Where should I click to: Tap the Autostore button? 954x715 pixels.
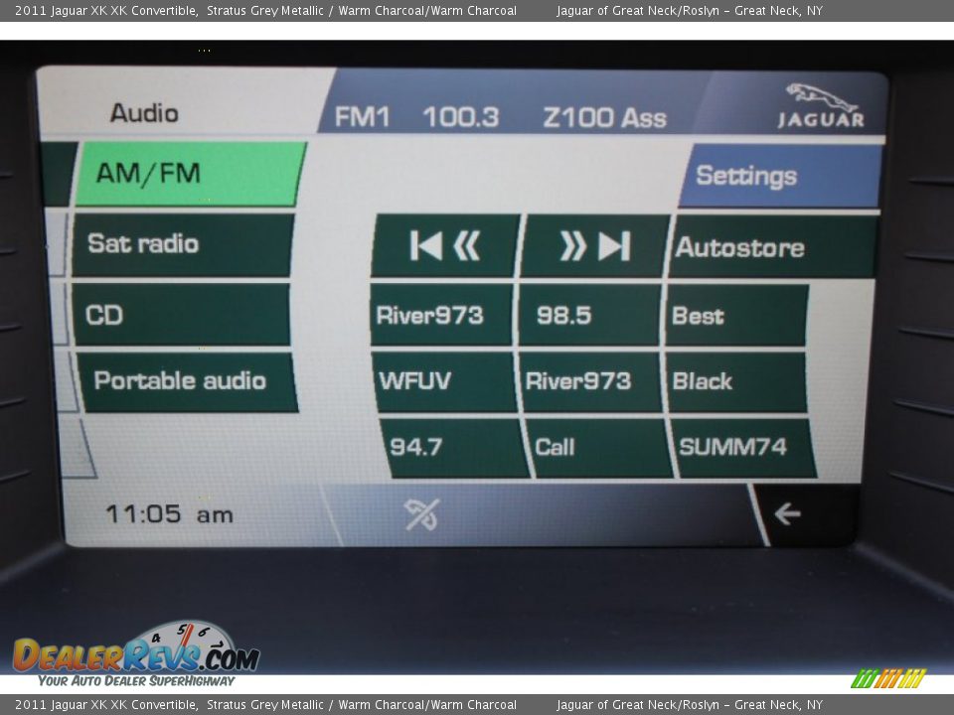(773, 247)
